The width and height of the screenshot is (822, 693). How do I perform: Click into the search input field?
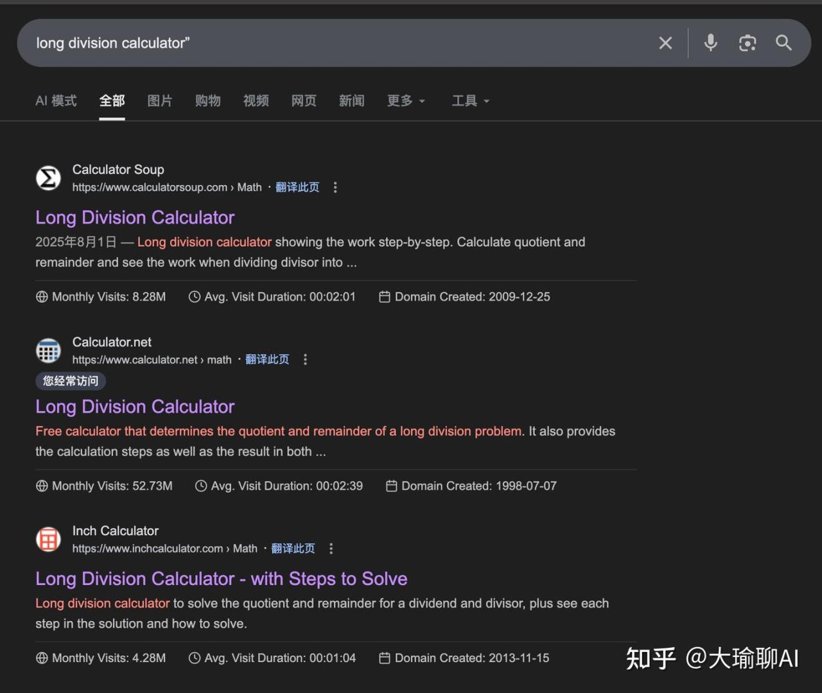pyautogui.click(x=321, y=43)
